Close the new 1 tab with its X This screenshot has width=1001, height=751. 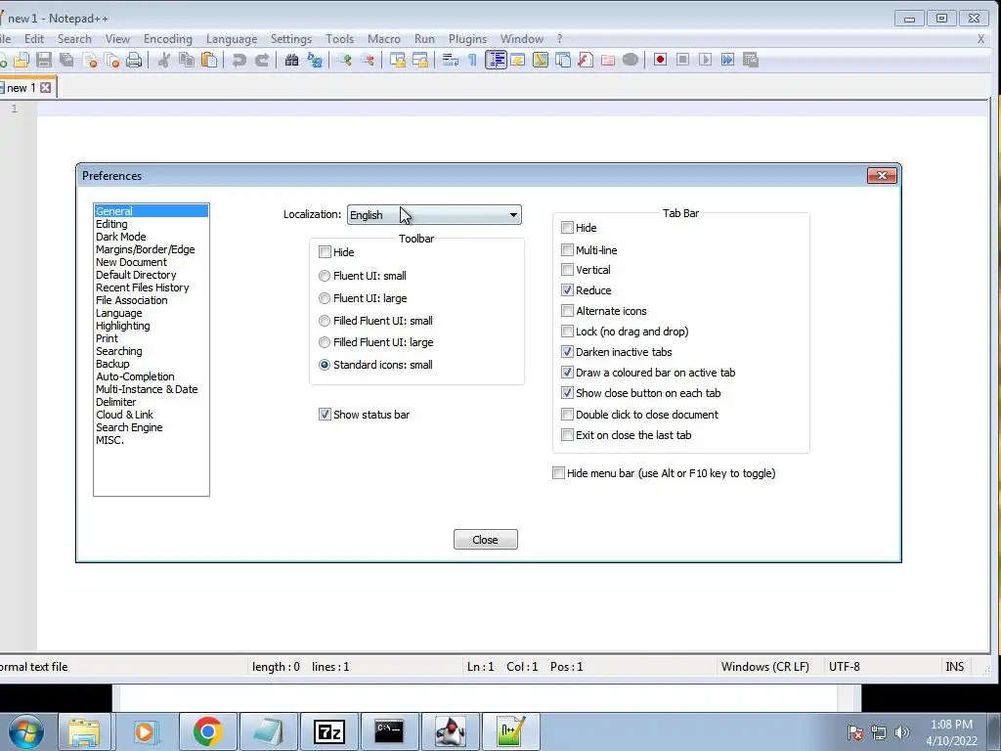45,87
